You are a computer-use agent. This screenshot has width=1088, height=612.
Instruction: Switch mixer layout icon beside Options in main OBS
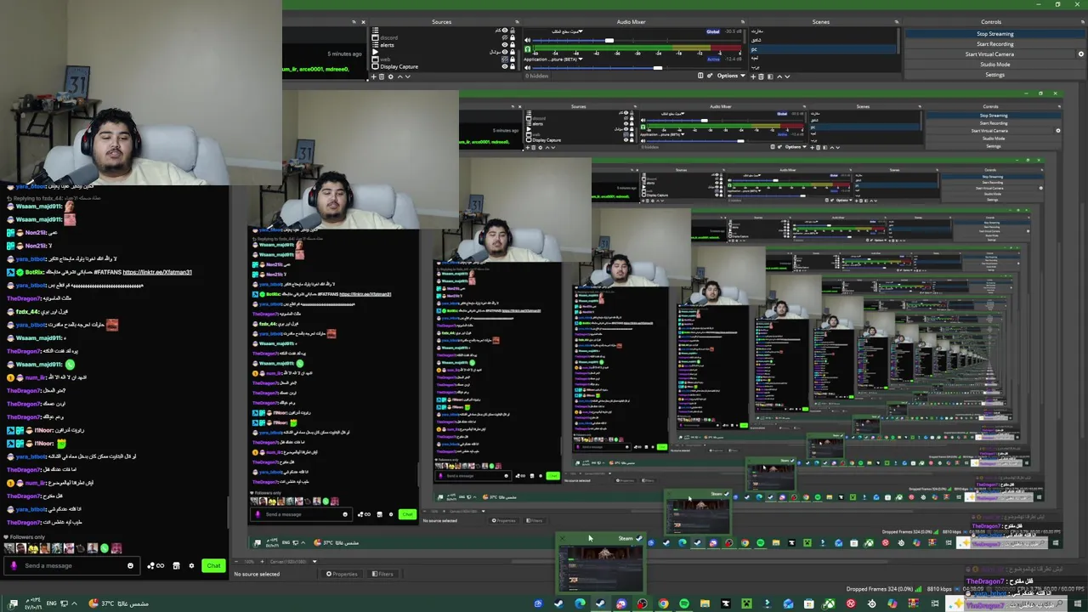(x=700, y=76)
